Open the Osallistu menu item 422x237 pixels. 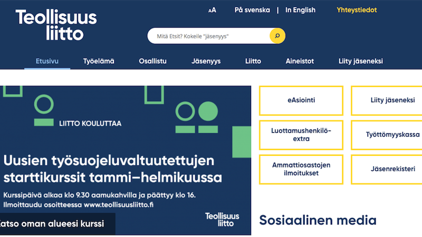click(x=152, y=61)
